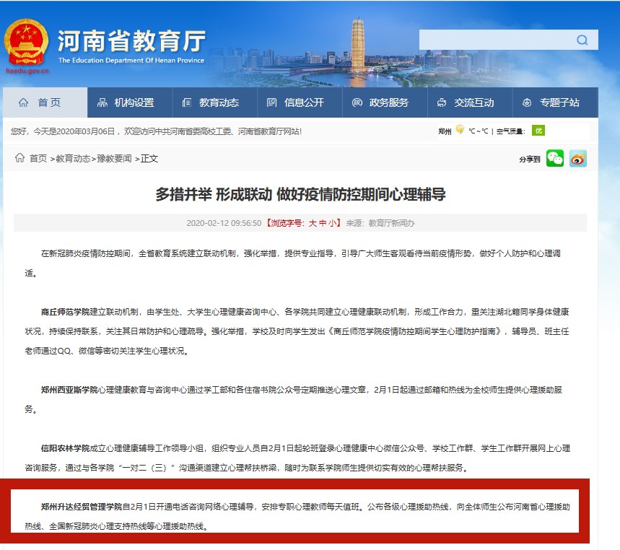The image size is (620, 550).
Task: Go to the 首页 tab
Action: tap(40, 102)
